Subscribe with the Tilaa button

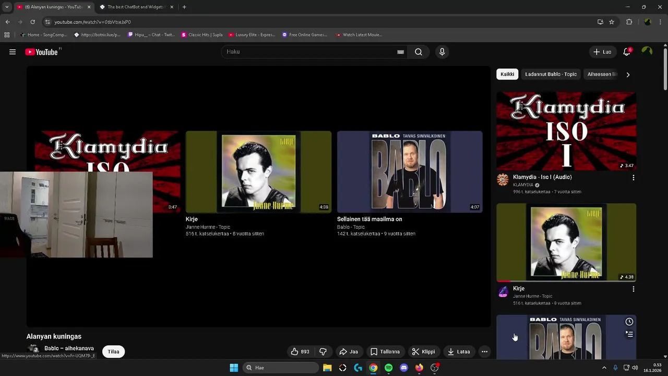113,351
